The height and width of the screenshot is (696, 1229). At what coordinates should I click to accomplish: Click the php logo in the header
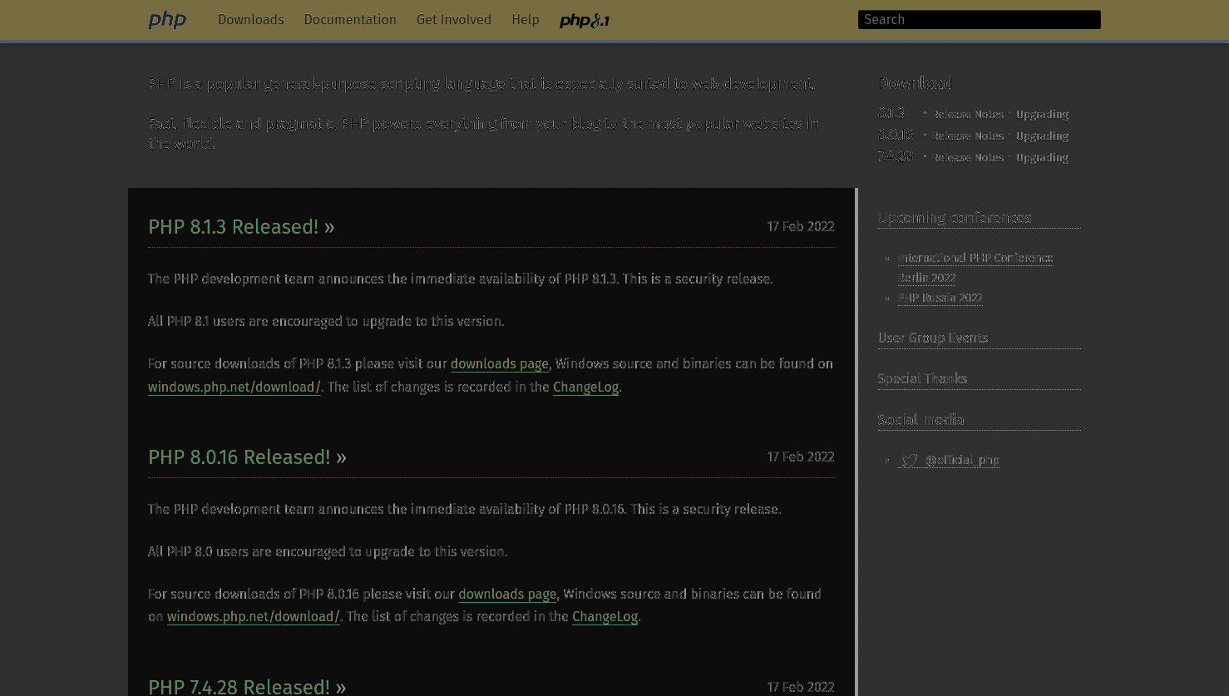(x=167, y=20)
